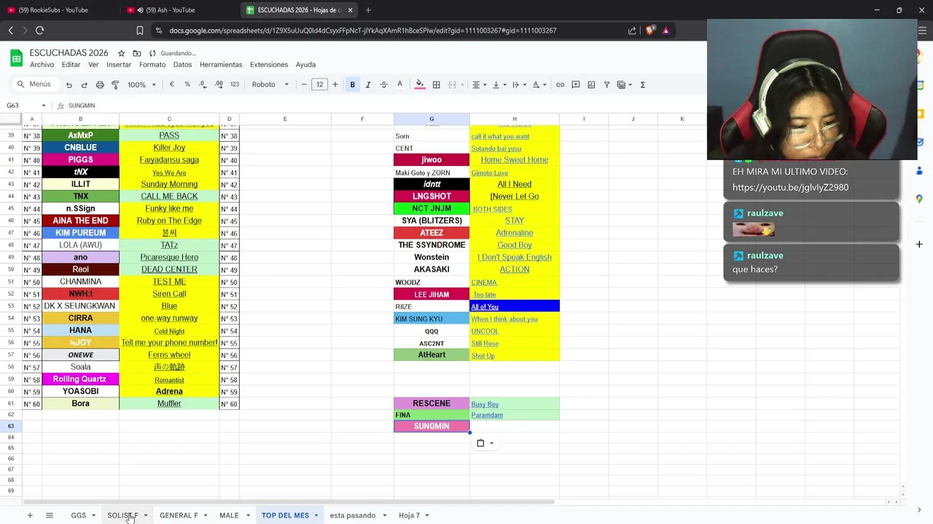Increase the decimal places
The image size is (933, 524).
(x=219, y=84)
